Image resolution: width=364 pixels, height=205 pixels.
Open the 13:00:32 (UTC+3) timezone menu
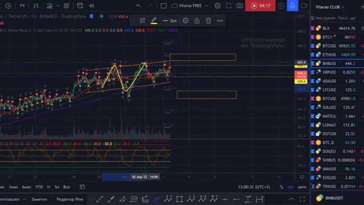coord(254,187)
